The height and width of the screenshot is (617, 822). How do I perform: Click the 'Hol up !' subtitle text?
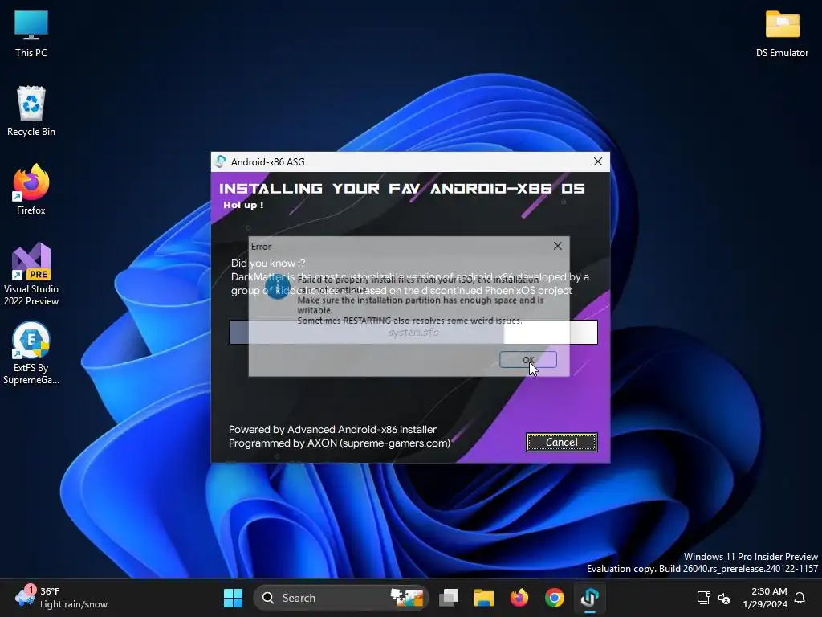(243, 205)
